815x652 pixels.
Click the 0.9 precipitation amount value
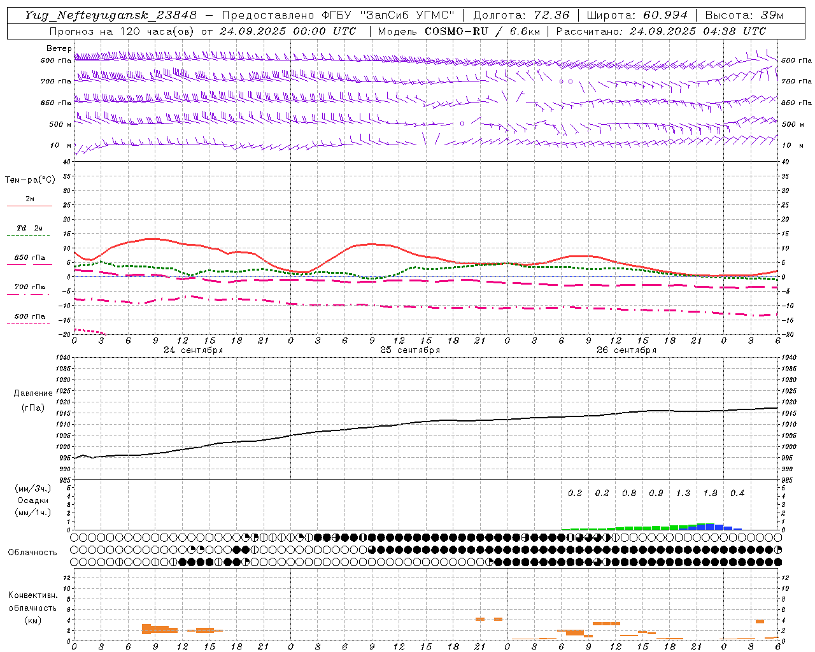(x=656, y=493)
